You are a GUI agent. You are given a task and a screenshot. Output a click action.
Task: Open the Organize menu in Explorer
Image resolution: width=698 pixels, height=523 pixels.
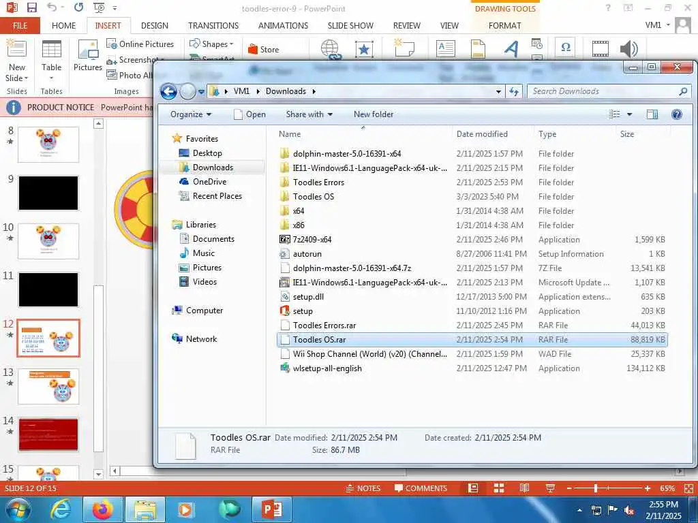[191, 114]
